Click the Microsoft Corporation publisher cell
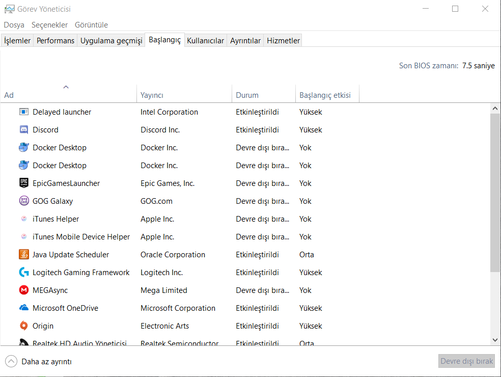 [x=178, y=308]
